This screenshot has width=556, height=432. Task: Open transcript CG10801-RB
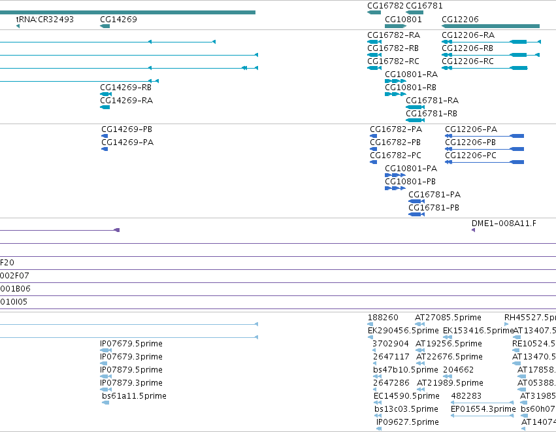pyautogui.click(x=410, y=88)
